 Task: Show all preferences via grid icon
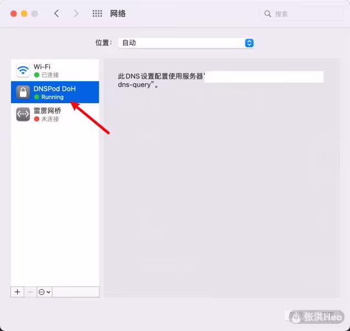97,13
